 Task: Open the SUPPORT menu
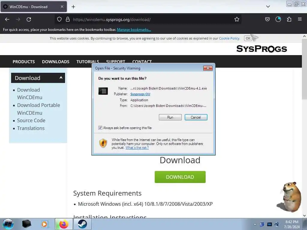point(115,61)
